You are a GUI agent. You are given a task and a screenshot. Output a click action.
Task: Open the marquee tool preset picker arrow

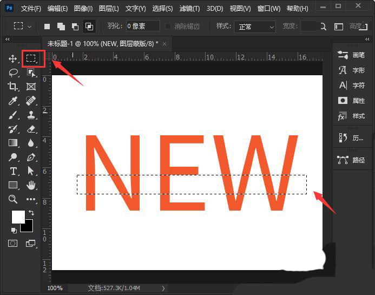pos(30,27)
